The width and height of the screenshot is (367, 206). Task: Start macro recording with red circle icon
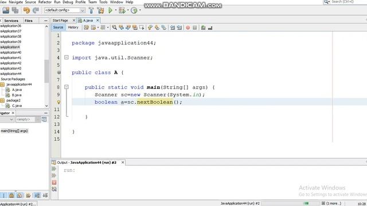pos(188,27)
